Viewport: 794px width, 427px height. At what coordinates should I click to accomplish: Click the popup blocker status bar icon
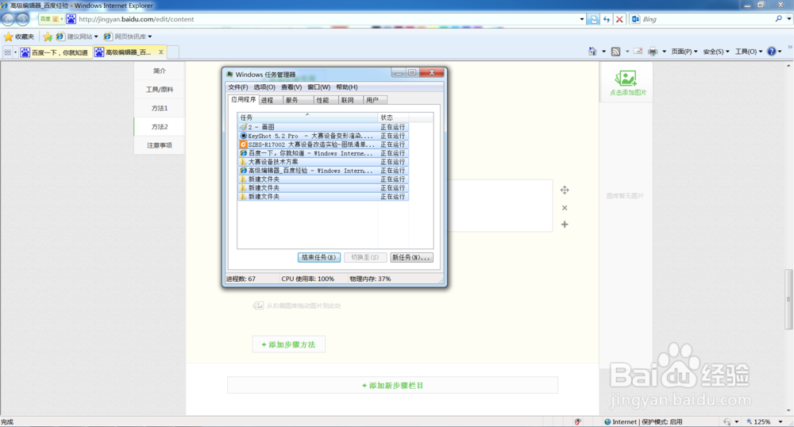tap(578, 421)
